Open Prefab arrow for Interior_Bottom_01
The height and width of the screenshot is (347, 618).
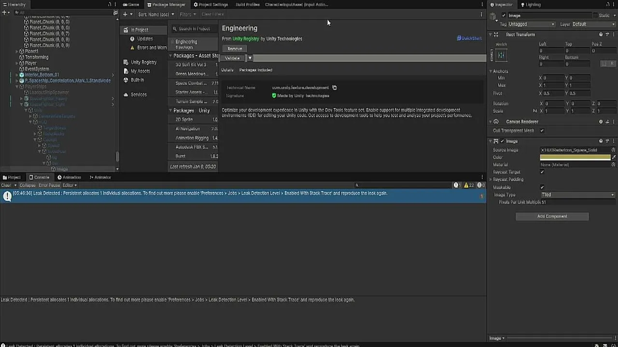pos(113,75)
